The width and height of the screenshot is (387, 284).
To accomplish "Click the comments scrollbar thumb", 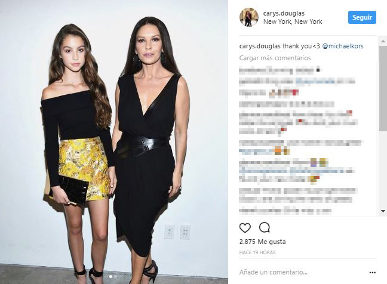I will coord(383,88).
